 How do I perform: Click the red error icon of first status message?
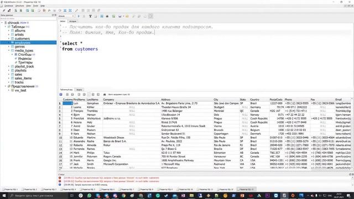coord(60,178)
